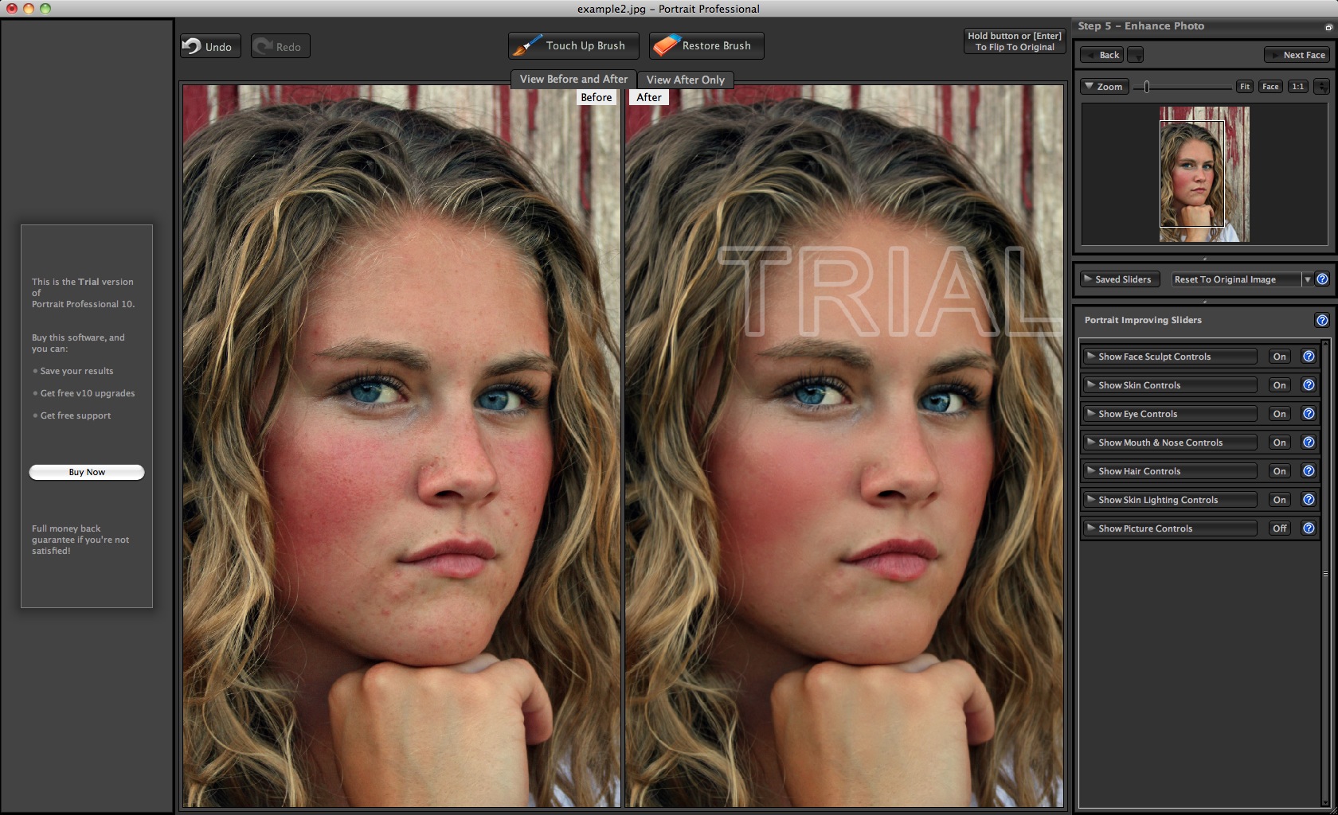Viewport: 1338px width, 815px height.
Task: Click the Undo arrow icon
Action: 194,45
